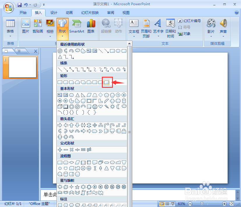Insert a text box (文本框)

[x=134, y=28]
